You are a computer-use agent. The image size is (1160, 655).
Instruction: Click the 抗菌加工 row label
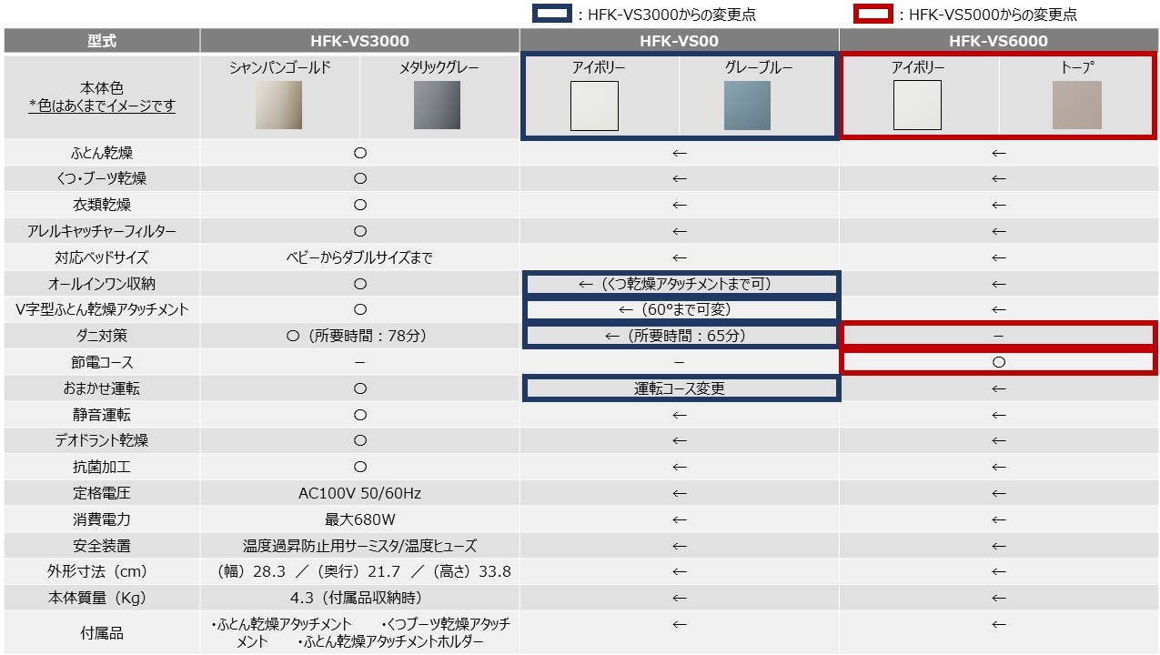point(102,467)
